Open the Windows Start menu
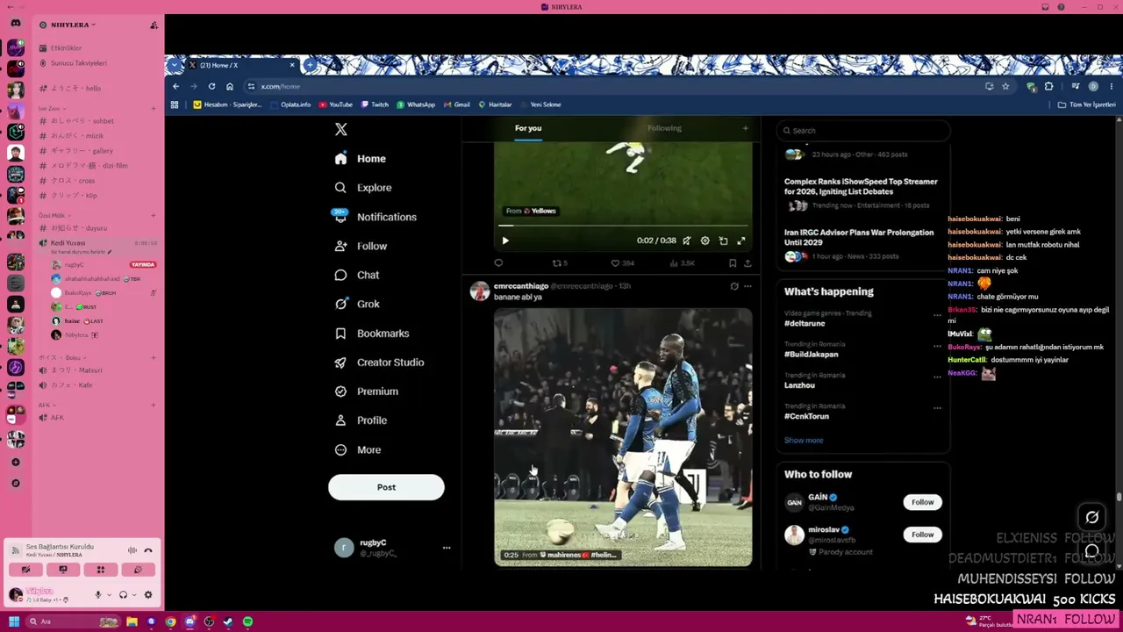This screenshot has height=632, width=1123. pyautogui.click(x=14, y=621)
